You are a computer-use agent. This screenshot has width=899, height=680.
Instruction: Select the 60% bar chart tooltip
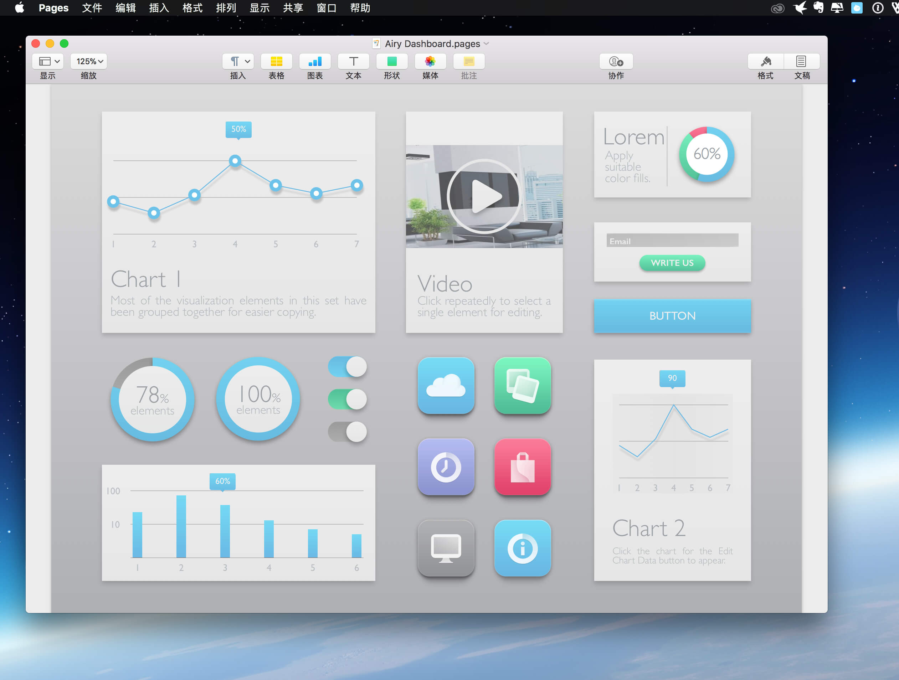pyautogui.click(x=222, y=481)
